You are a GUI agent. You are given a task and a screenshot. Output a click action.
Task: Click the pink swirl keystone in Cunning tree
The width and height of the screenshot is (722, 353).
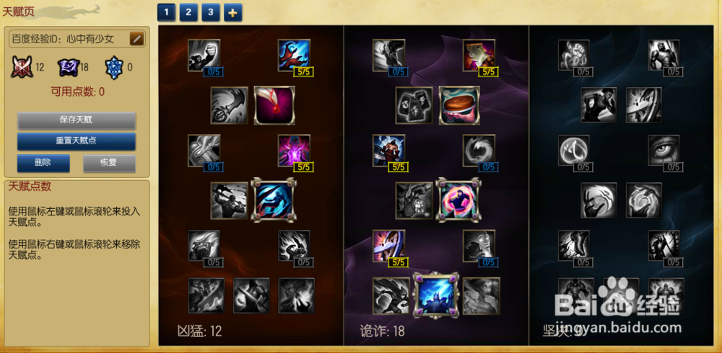point(458,200)
